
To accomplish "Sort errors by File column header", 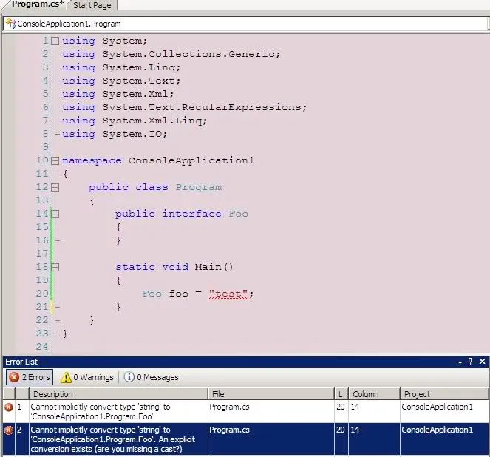I will coord(271,394).
